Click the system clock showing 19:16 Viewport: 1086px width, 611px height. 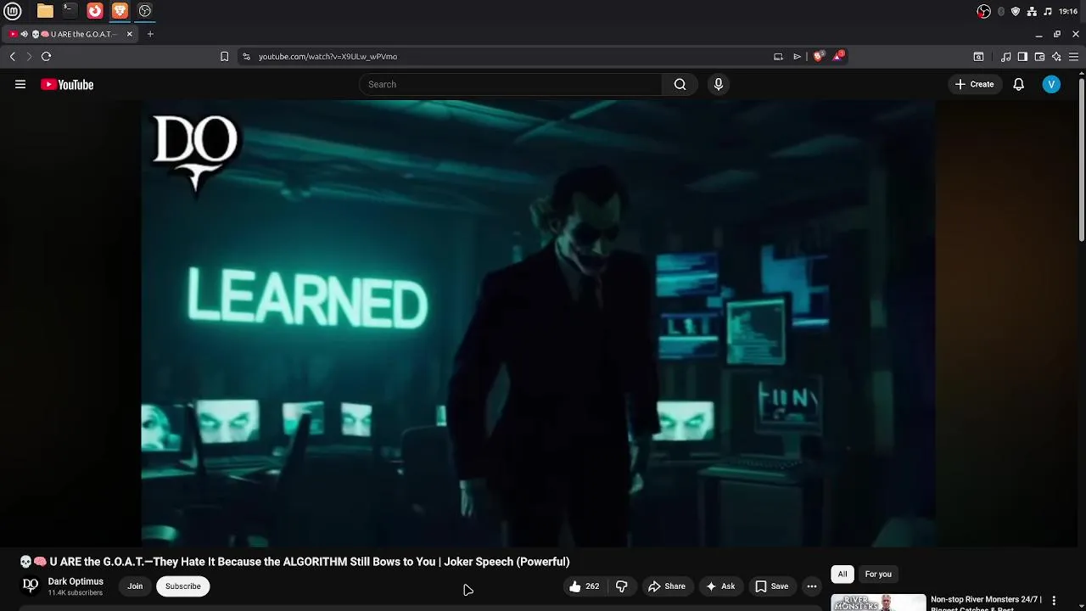coord(1068,11)
